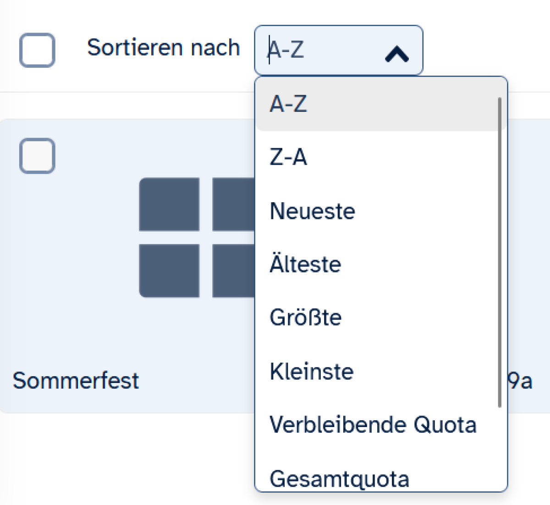Sort items Z-A from the list

click(x=289, y=157)
